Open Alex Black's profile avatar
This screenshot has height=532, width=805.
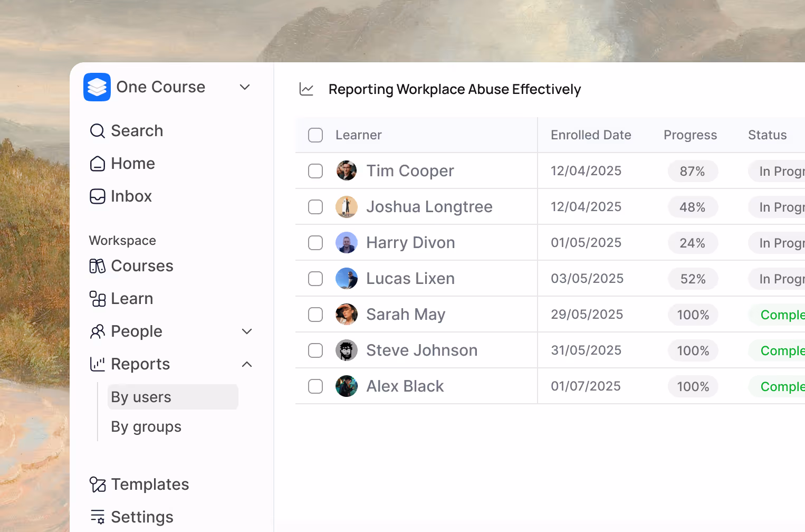click(346, 386)
